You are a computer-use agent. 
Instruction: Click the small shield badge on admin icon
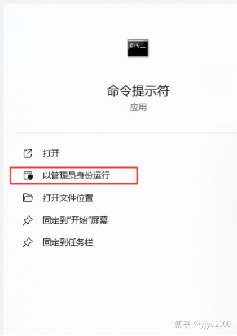coord(30,177)
